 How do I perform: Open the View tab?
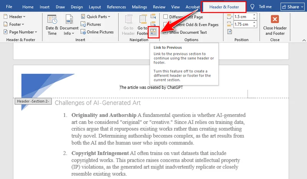175,7
